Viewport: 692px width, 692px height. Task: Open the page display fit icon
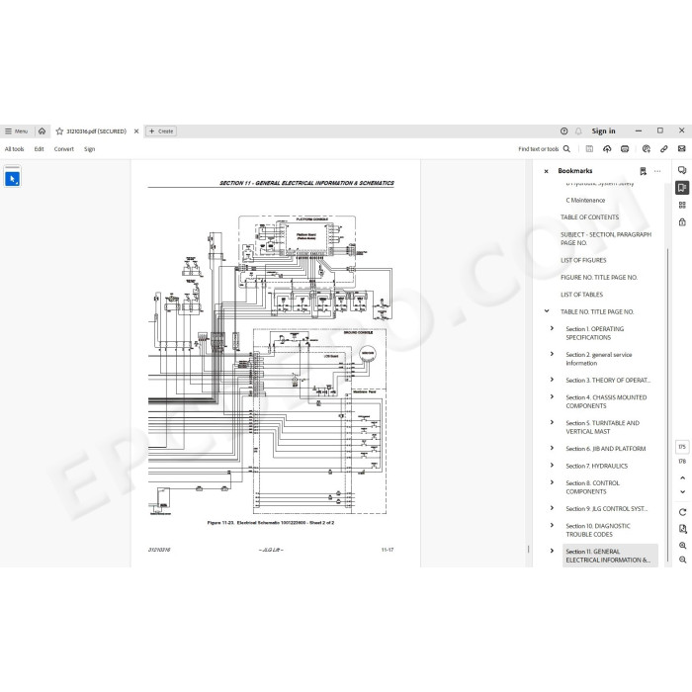683,529
